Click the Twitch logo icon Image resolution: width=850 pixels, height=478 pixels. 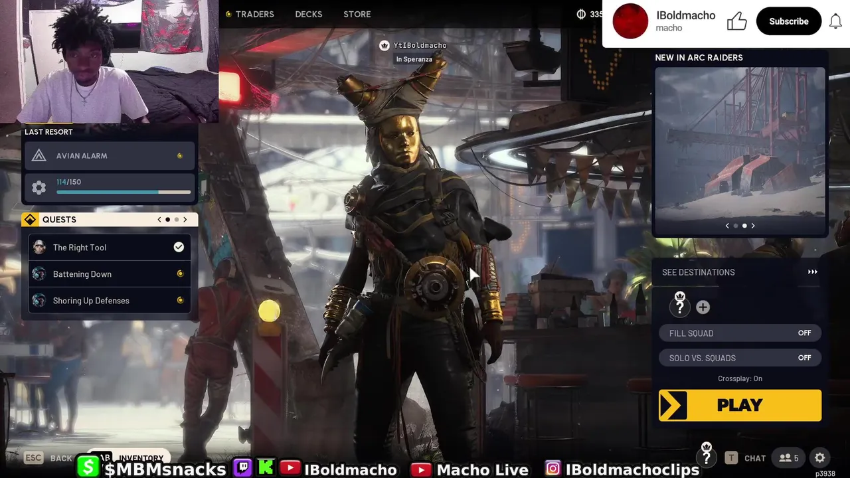[242, 468]
